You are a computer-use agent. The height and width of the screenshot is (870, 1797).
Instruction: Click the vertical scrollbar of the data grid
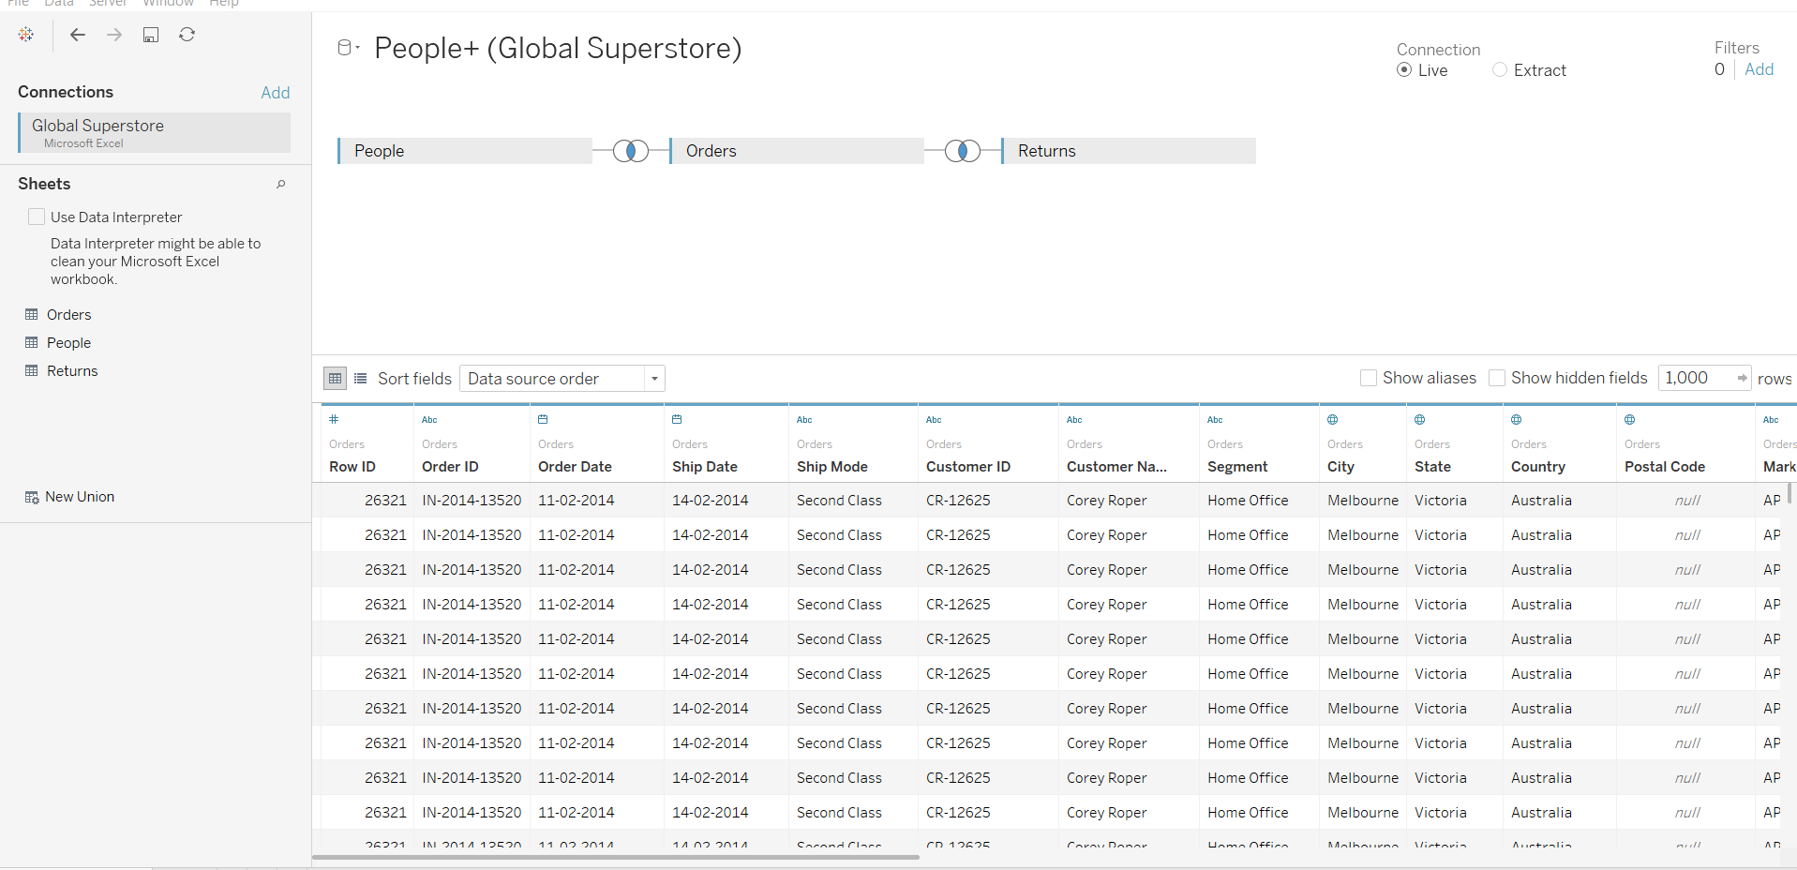click(1790, 493)
